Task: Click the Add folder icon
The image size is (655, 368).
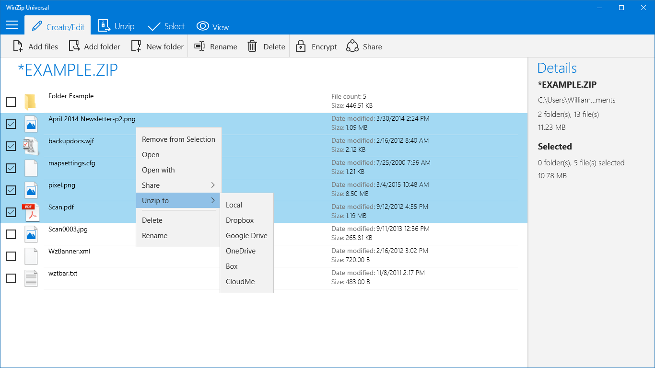Action: tap(75, 46)
